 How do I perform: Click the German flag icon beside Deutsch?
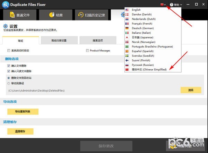(127, 28)
